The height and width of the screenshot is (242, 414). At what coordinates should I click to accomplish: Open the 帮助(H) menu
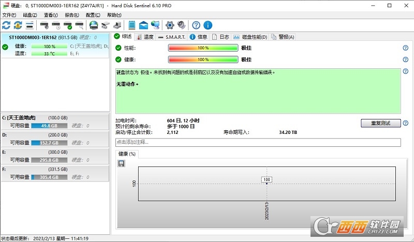pyautogui.click(x=114, y=15)
